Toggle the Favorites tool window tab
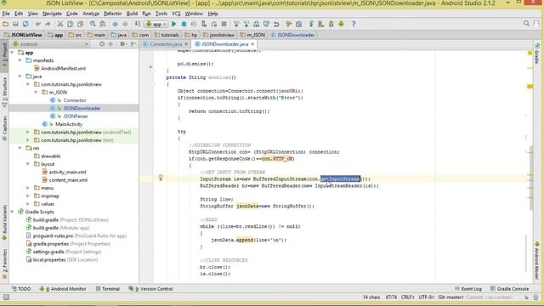Screen dimensions: 544x306 click(4, 264)
